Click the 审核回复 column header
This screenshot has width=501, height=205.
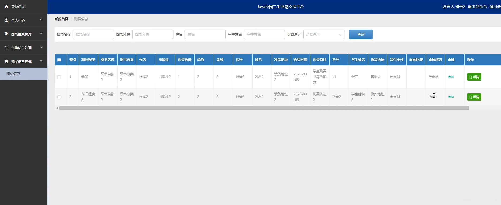tap(416, 60)
